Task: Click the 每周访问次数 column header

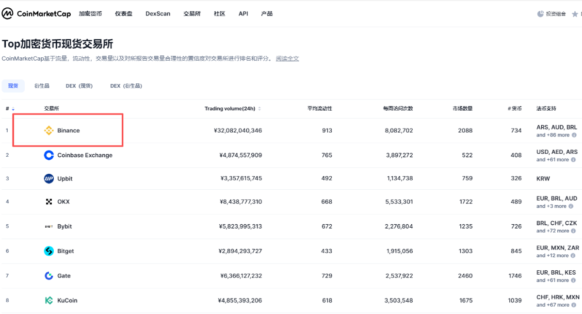Action: (398, 109)
